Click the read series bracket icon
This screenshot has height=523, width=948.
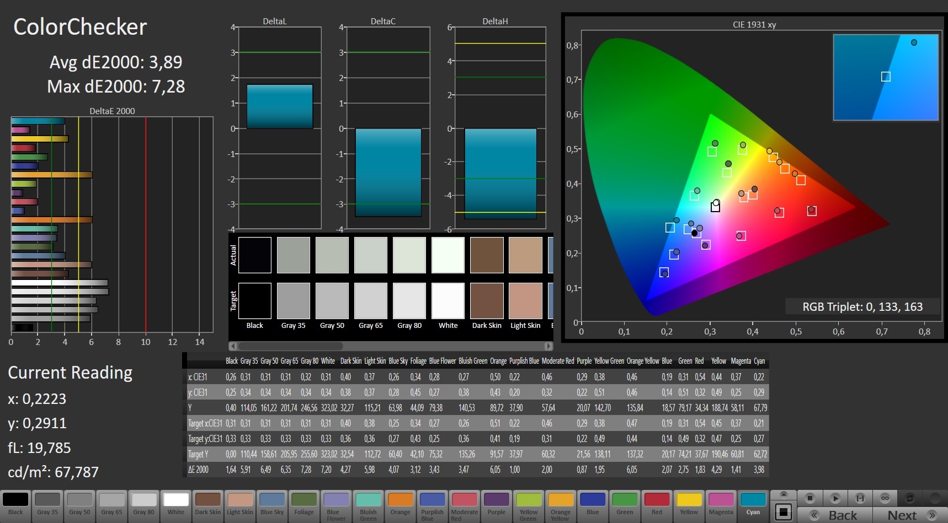pos(860,498)
